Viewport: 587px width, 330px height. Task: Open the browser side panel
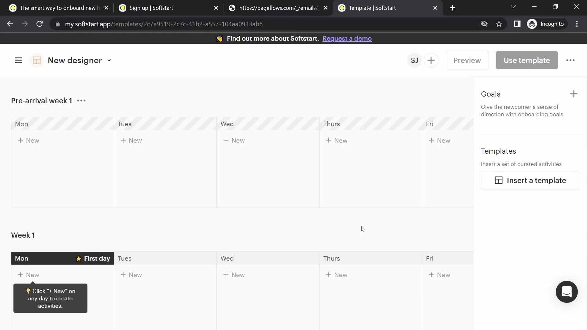coord(517,24)
